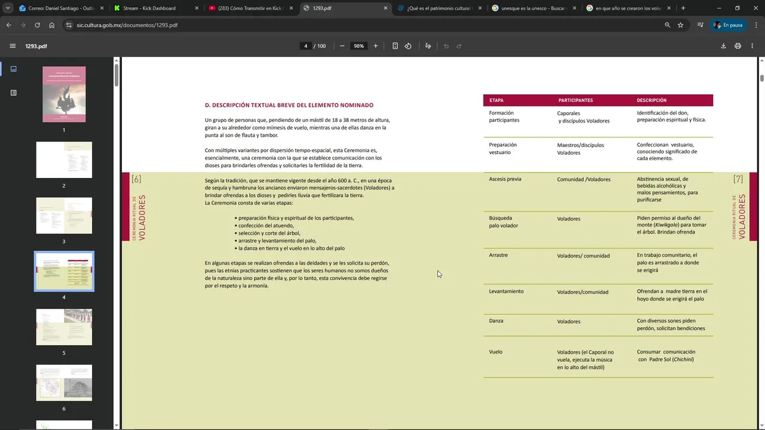Rotate the PDF counterclockwise
The height and width of the screenshot is (430, 765).
[x=408, y=46]
